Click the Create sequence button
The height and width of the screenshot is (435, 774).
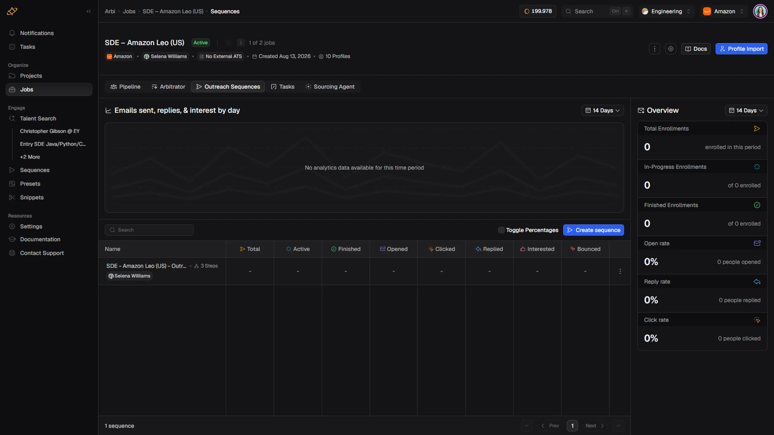593,230
